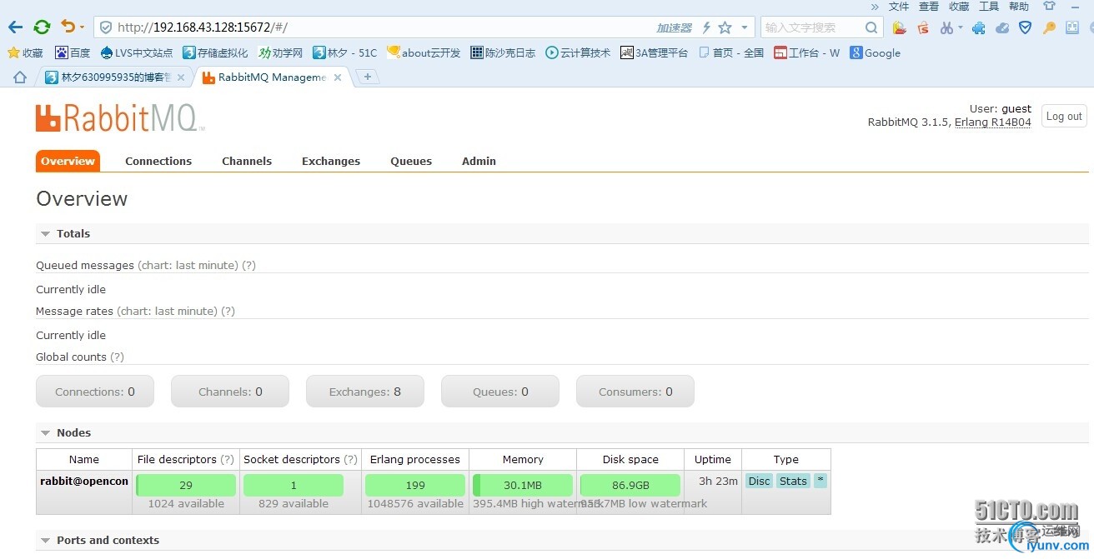Viewport: 1094px width, 559px height.
Task: Open the about云开发 bookmark
Action: (424, 52)
